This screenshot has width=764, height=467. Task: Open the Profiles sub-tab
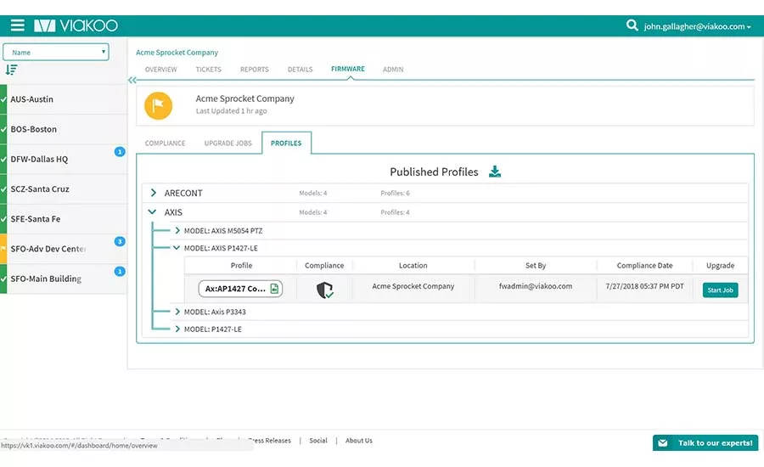pos(287,143)
